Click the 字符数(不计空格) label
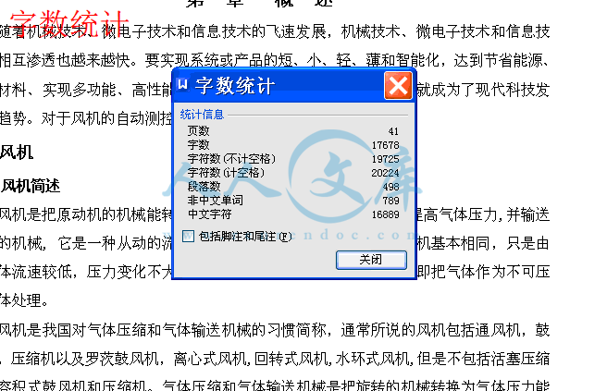This screenshot has width=607, height=391. (231, 159)
